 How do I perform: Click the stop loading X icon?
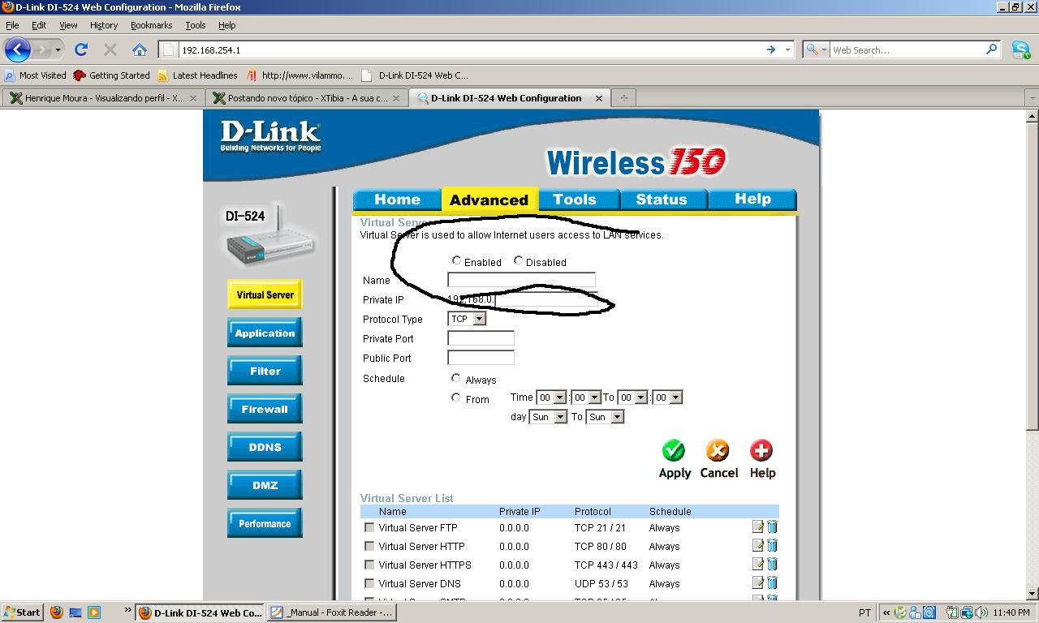click(110, 49)
